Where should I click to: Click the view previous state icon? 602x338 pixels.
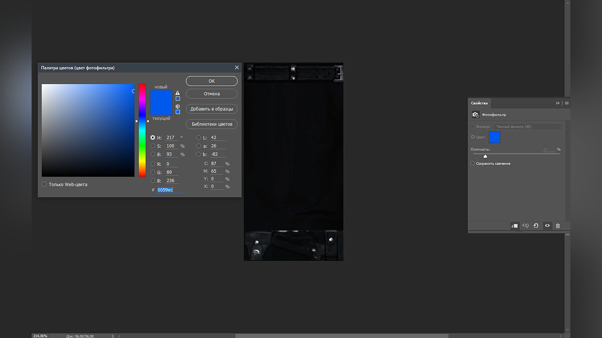click(x=525, y=226)
